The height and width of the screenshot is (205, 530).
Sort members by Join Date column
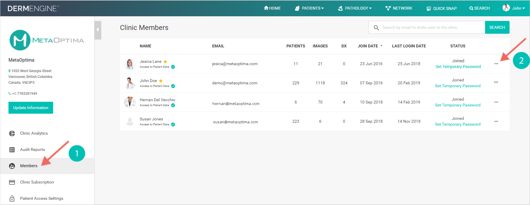pos(370,46)
